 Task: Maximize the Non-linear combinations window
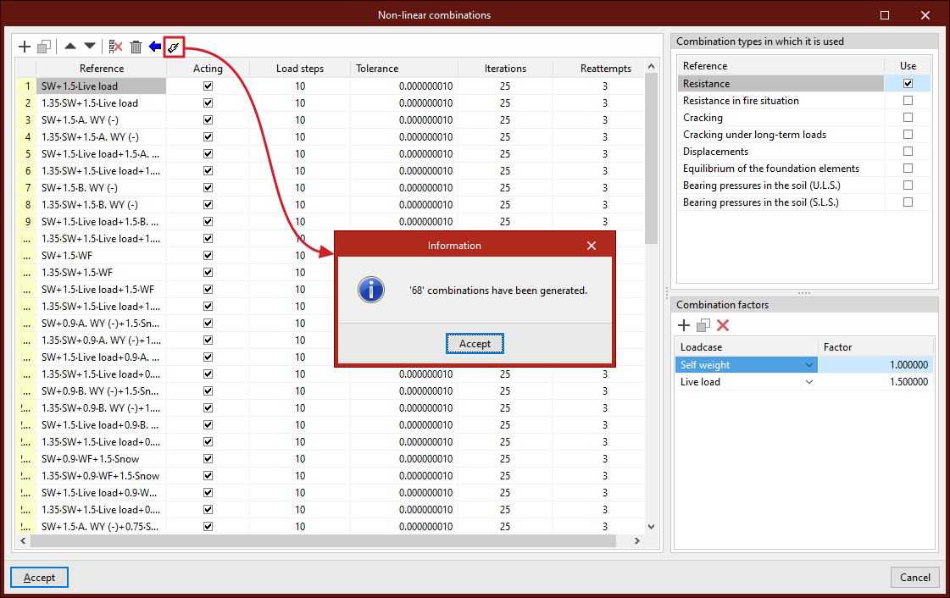pyautogui.click(x=885, y=15)
